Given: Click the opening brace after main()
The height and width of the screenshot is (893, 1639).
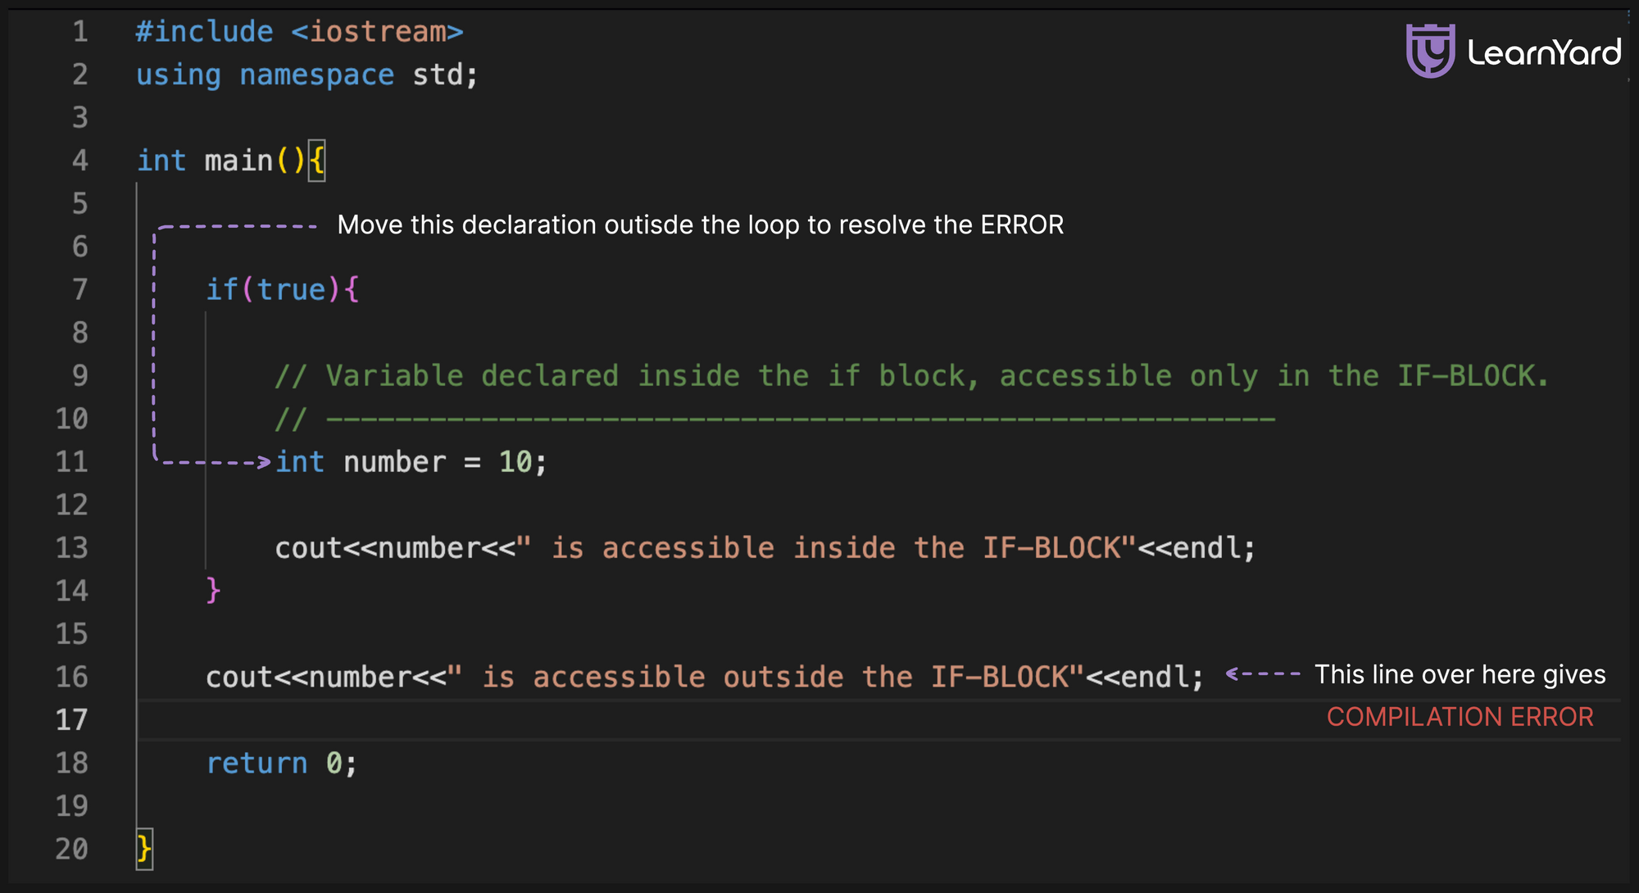Looking at the screenshot, I should 317,160.
